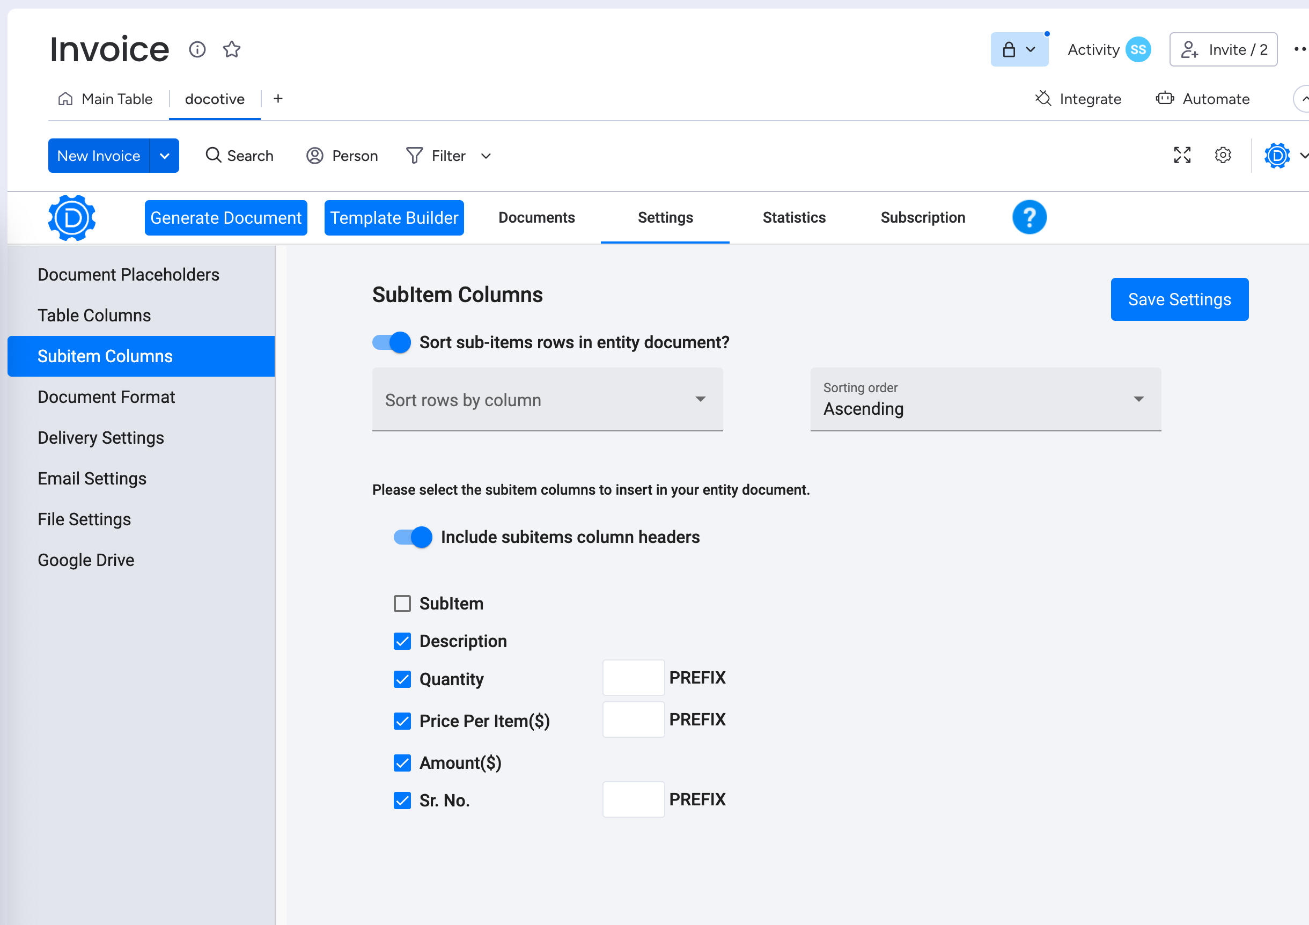Open the Statistics tab
Viewport: 1309px width, 925px height.
[794, 218]
